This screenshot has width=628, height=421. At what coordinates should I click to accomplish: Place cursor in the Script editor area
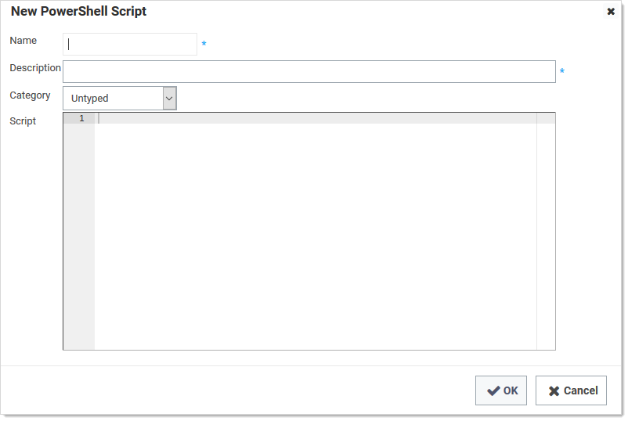[315, 235]
